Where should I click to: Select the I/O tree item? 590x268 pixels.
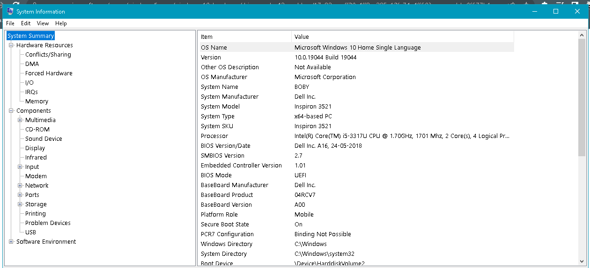pos(29,83)
